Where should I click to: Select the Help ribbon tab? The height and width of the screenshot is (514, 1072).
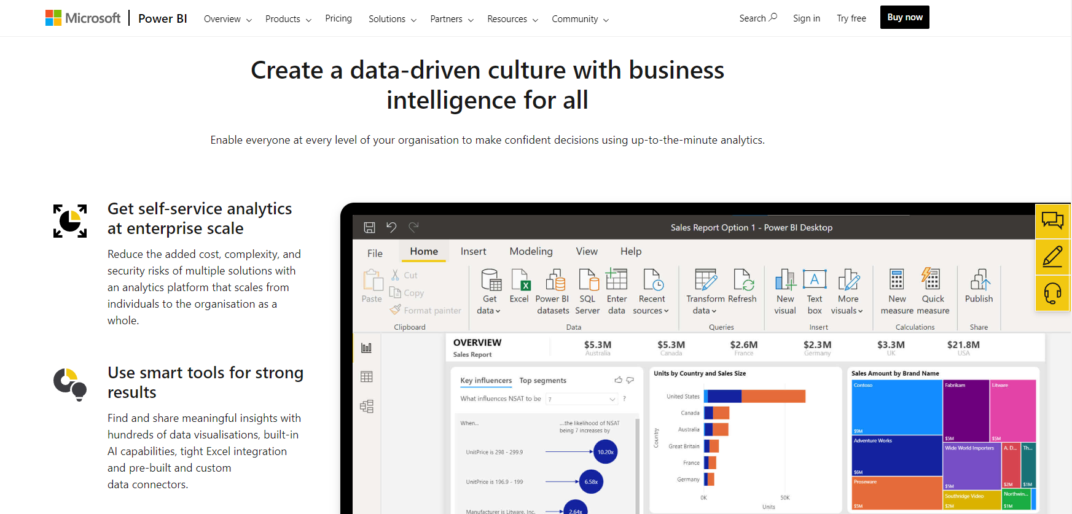631,251
